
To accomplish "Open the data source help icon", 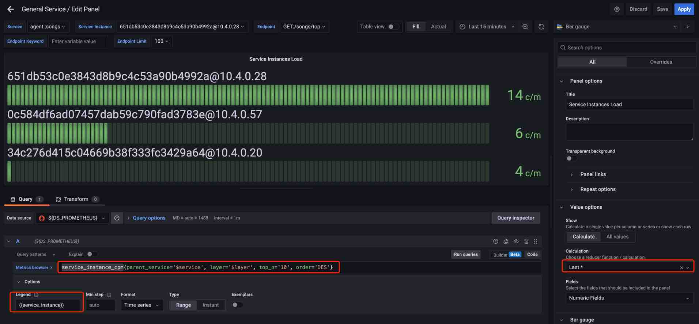I will click(x=117, y=218).
